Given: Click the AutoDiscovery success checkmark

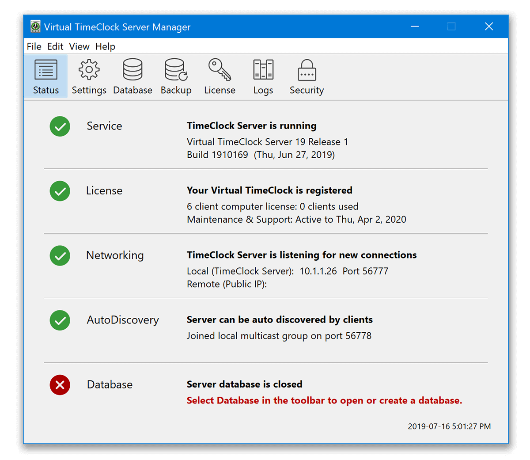Looking at the screenshot, I should [60, 320].
